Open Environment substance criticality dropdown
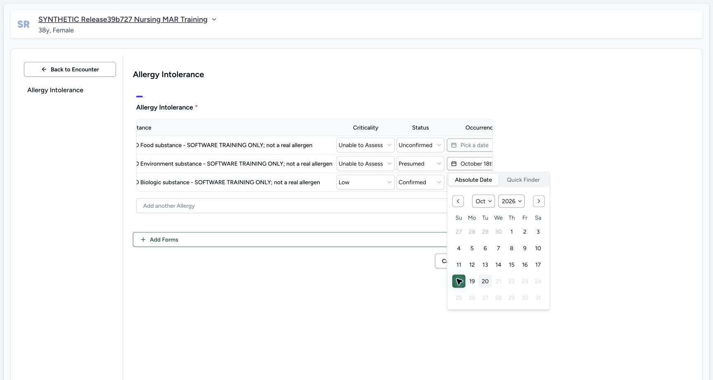 click(x=365, y=164)
